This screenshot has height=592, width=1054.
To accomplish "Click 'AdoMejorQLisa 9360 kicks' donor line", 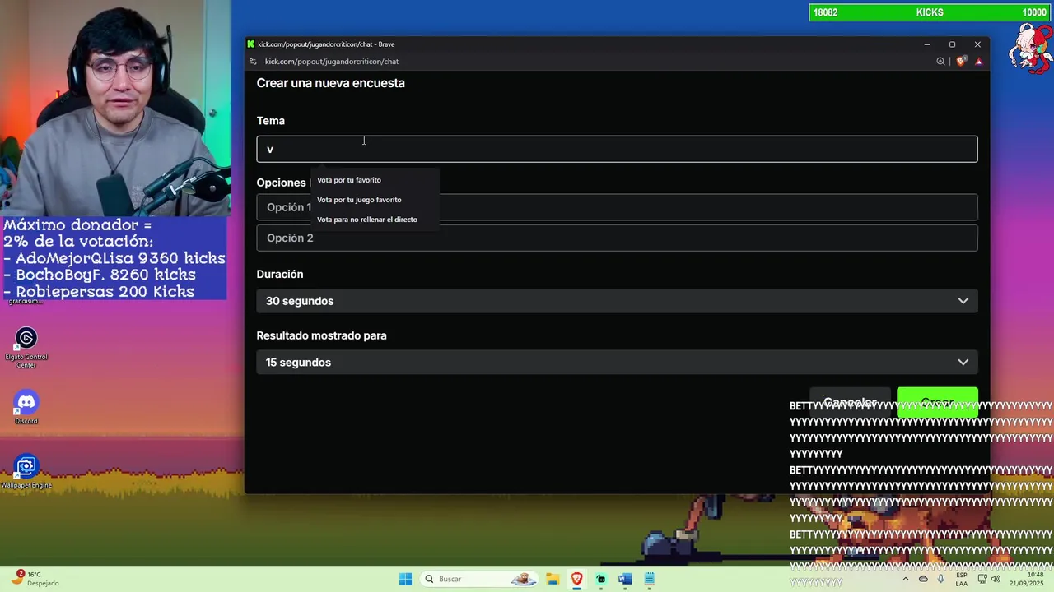I will tap(115, 258).
